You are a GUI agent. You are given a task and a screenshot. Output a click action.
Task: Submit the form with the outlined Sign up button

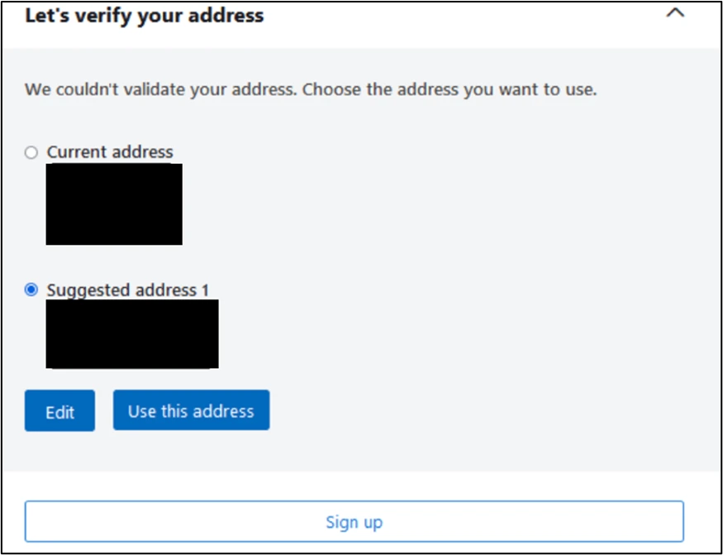tap(354, 522)
